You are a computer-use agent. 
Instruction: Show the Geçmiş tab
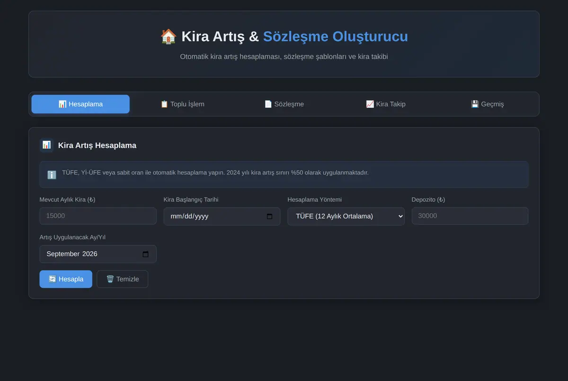pos(488,104)
